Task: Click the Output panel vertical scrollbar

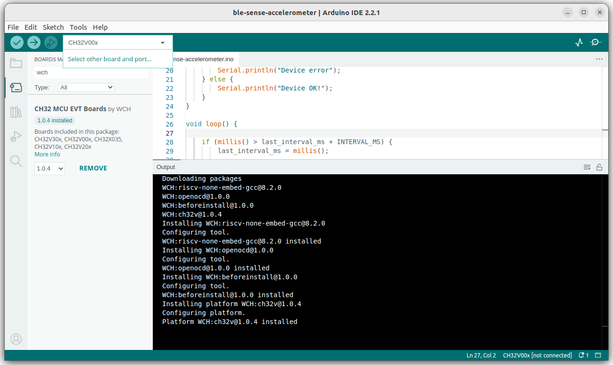Action: tap(605, 262)
